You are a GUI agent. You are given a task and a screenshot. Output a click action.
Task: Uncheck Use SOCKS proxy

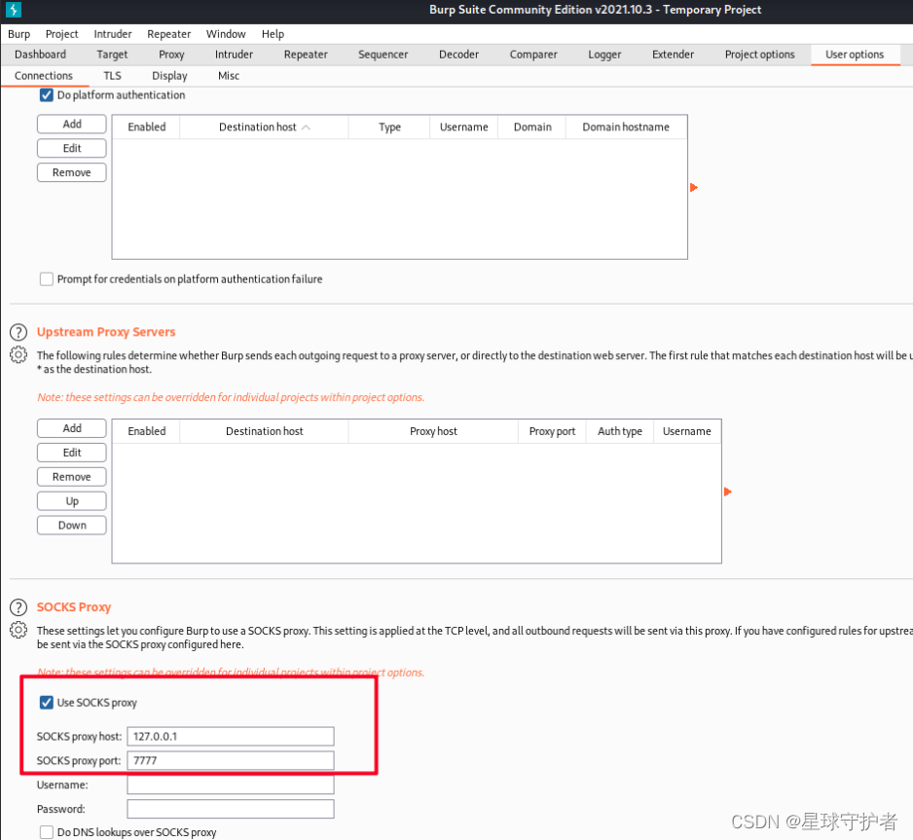point(47,703)
